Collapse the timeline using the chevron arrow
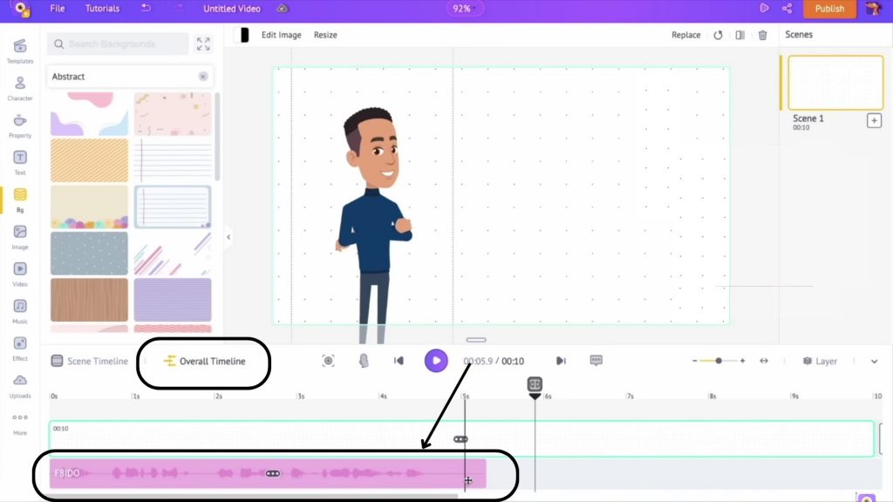This screenshot has height=502, width=893. tap(874, 361)
